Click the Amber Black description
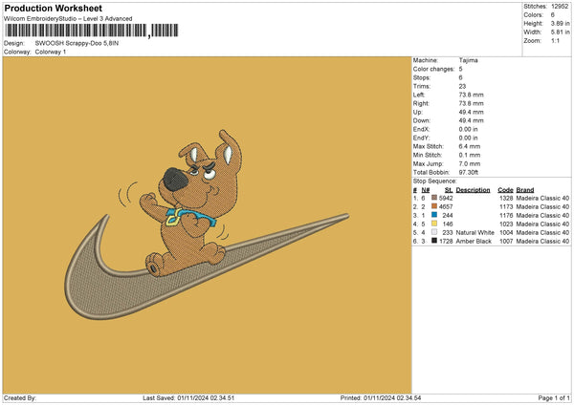 [474, 242]
